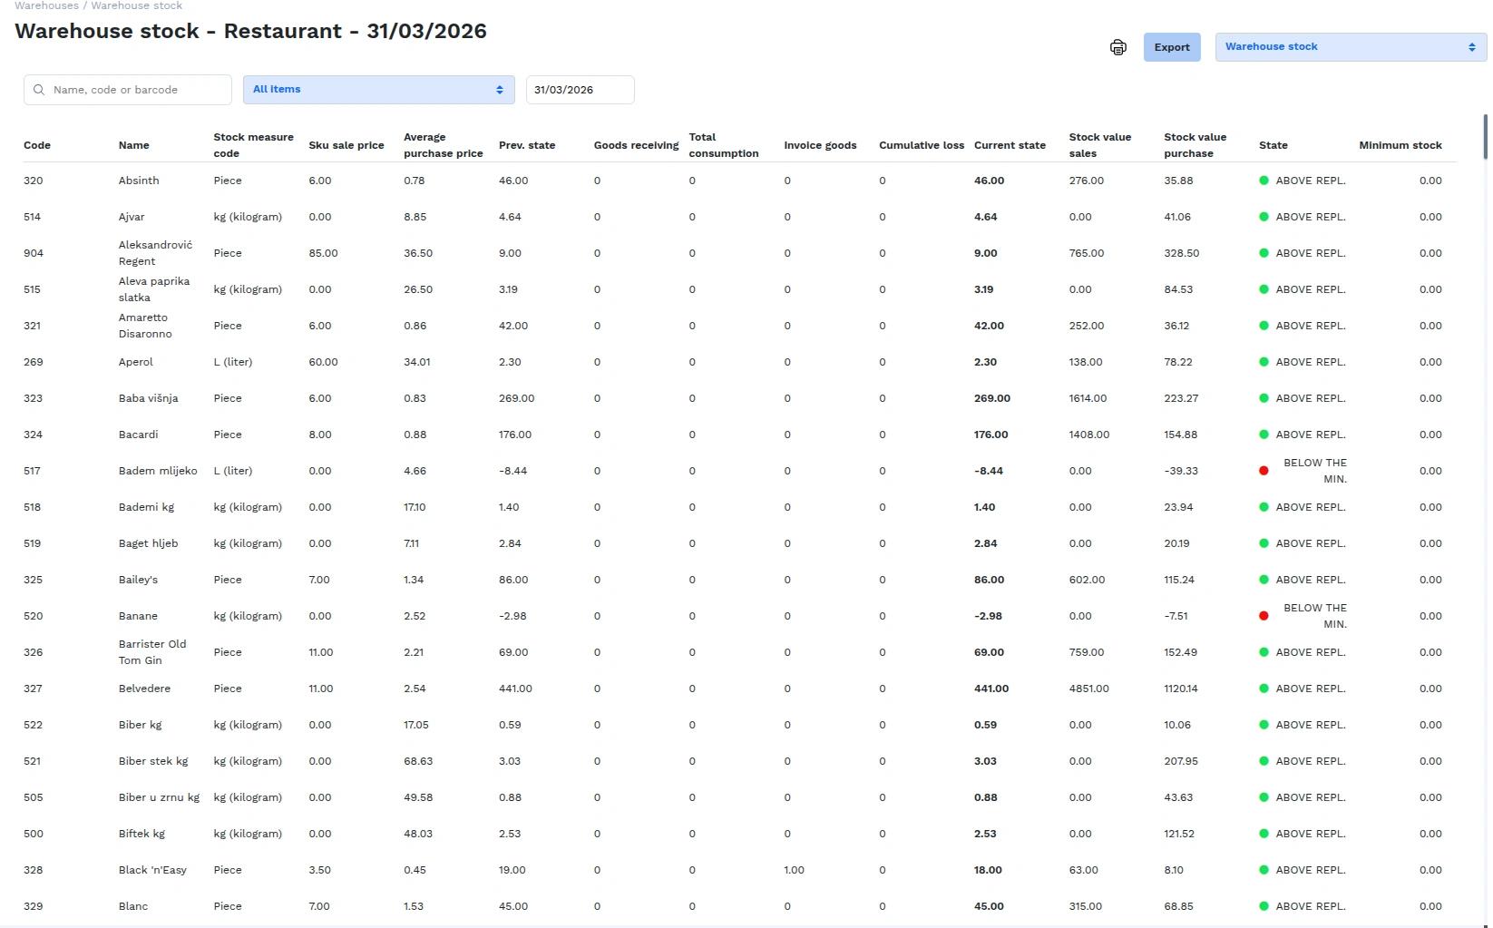
Task: Open the Warehouse stock report selector
Action: point(1333,46)
